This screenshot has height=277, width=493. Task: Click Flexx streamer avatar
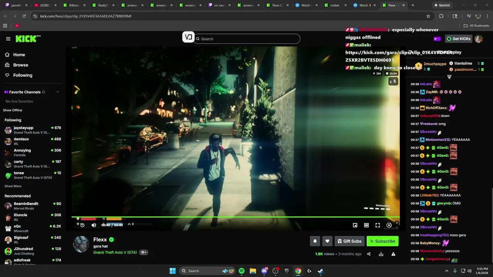[x=81, y=244]
